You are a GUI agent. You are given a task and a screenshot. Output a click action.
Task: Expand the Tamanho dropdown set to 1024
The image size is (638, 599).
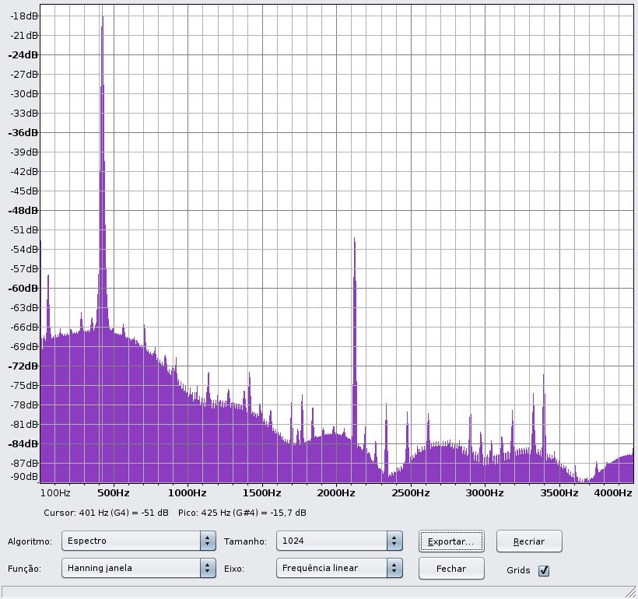pyautogui.click(x=339, y=541)
